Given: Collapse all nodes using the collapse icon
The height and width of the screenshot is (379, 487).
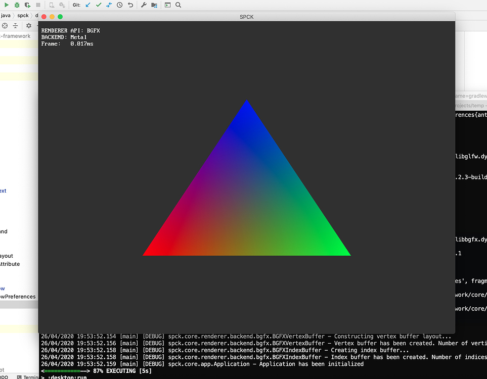Looking at the screenshot, I should point(16,25).
